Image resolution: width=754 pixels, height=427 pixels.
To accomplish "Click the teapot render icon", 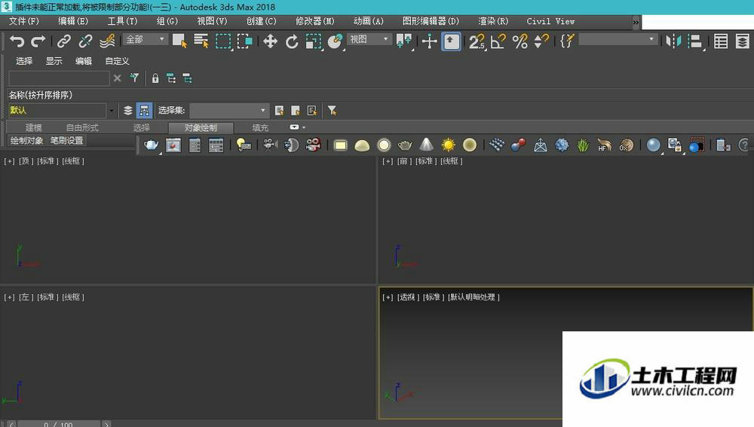I will [151, 145].
